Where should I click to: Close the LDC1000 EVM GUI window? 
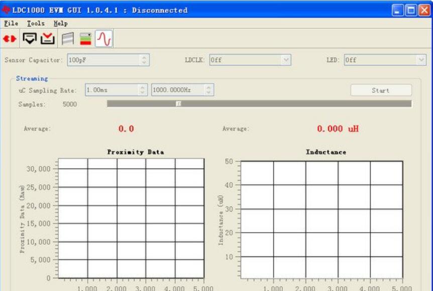(424, 11)
